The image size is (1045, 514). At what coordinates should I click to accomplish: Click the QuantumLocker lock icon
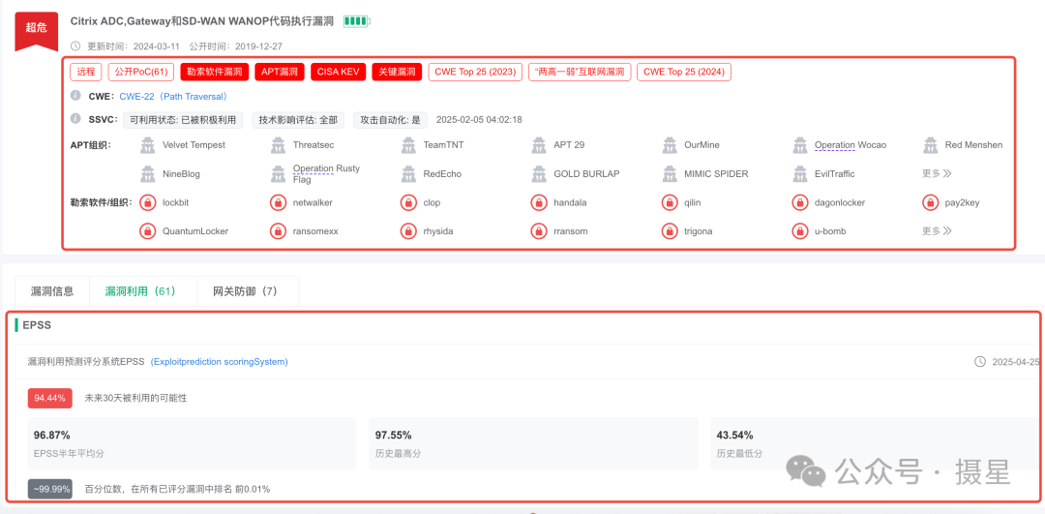pos(147,231)
